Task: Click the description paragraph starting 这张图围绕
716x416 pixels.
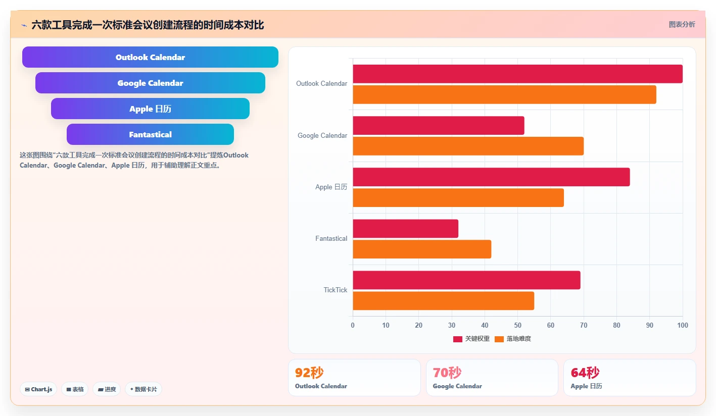Action: (134, 160)
